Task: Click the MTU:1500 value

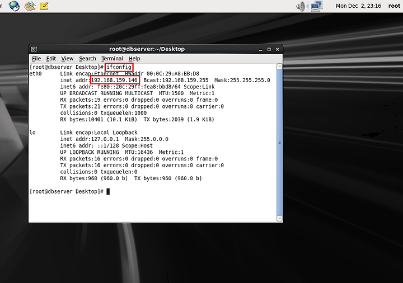Action: point(171,93)
